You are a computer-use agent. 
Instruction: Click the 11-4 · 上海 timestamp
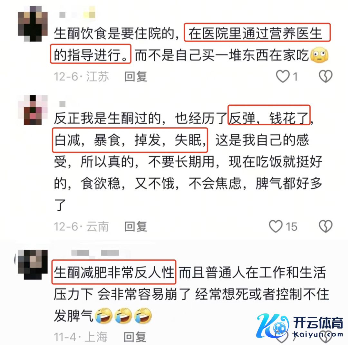[x=81, y=337]
